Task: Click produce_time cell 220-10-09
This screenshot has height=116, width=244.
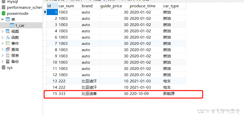Action: click(146, 93)
